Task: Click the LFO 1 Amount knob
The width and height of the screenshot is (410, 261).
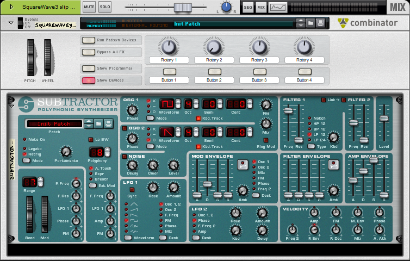Action: [173, 188]
